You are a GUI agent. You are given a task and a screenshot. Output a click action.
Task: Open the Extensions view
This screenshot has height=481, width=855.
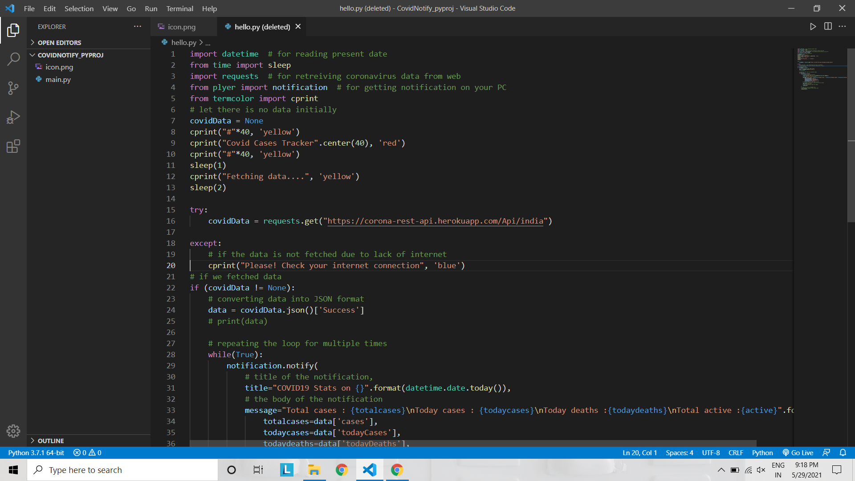(x=13, y=146)
